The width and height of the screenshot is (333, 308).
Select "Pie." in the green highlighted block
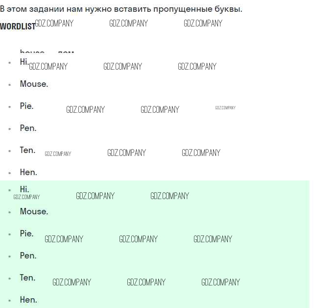26,233
